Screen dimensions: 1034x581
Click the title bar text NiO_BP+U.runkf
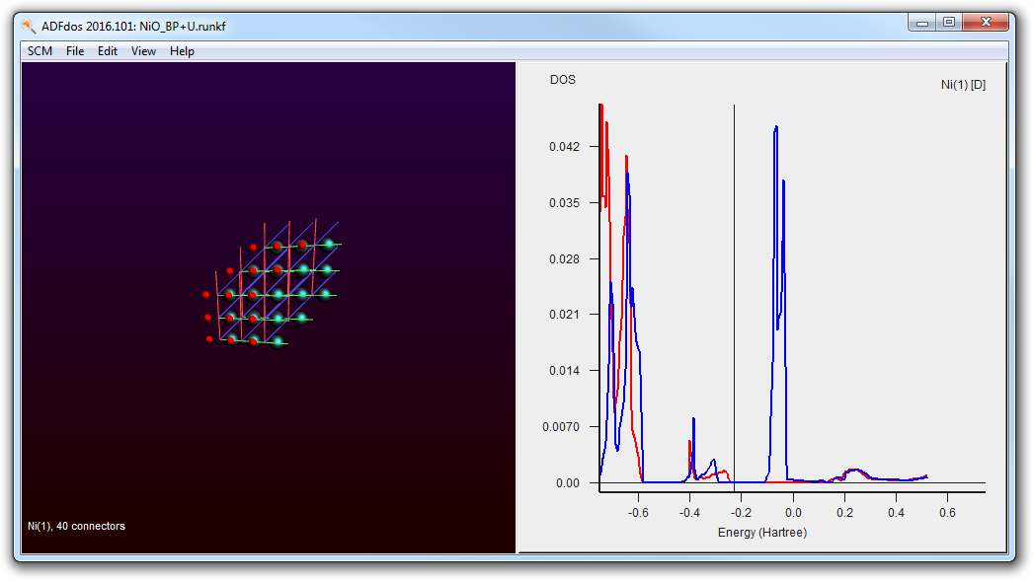[x=183, y=27]
